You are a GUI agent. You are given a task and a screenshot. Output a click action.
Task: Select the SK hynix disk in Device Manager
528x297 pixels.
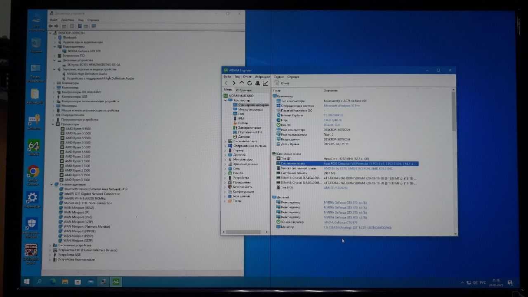(90, 65)
